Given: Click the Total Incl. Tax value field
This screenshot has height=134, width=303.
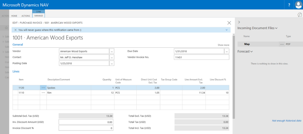Looking at the screenshot, I should [202, 128].
